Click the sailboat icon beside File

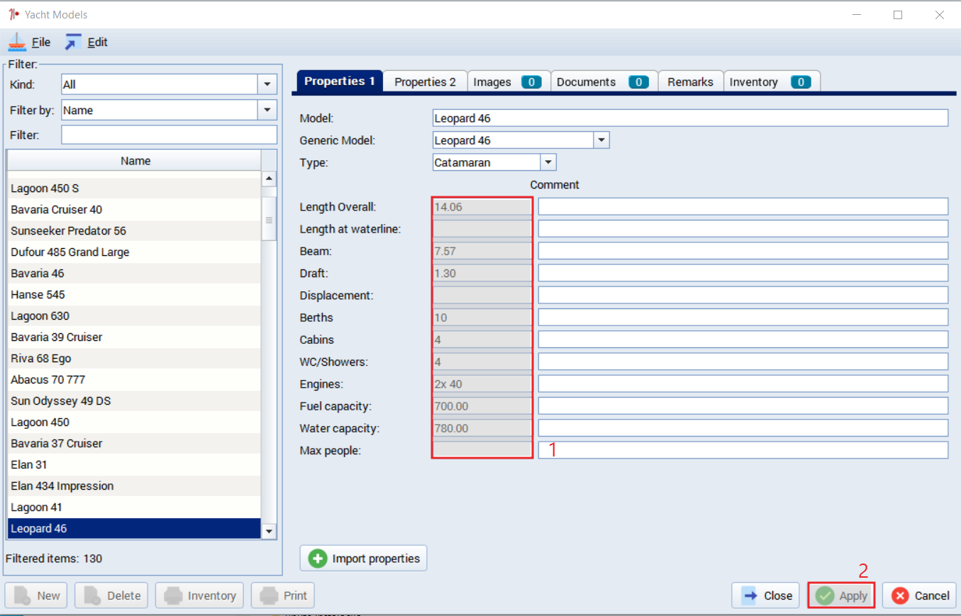18,43
